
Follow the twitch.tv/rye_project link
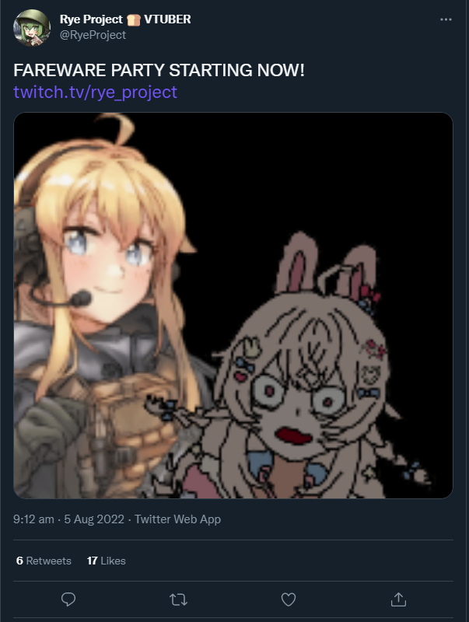(x=95, y=92)
